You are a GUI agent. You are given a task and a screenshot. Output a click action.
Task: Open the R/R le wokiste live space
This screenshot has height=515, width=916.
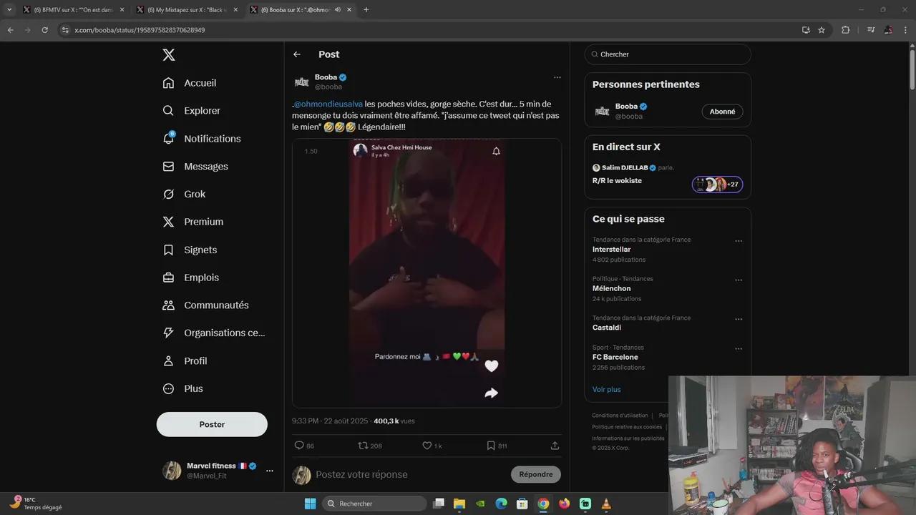[x=617, y=181]
